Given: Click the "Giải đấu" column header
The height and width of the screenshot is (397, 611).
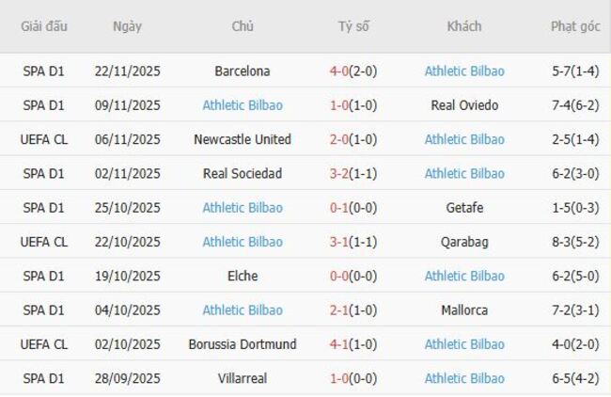Looking at the screenshot, I should [44, 26].
